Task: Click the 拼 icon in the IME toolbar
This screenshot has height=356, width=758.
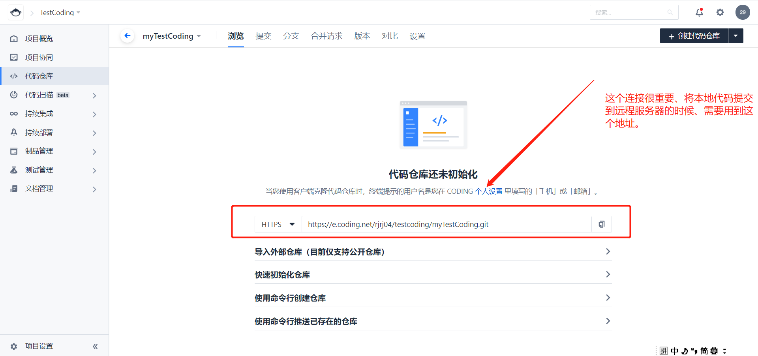Action: [x=664, y=351]
